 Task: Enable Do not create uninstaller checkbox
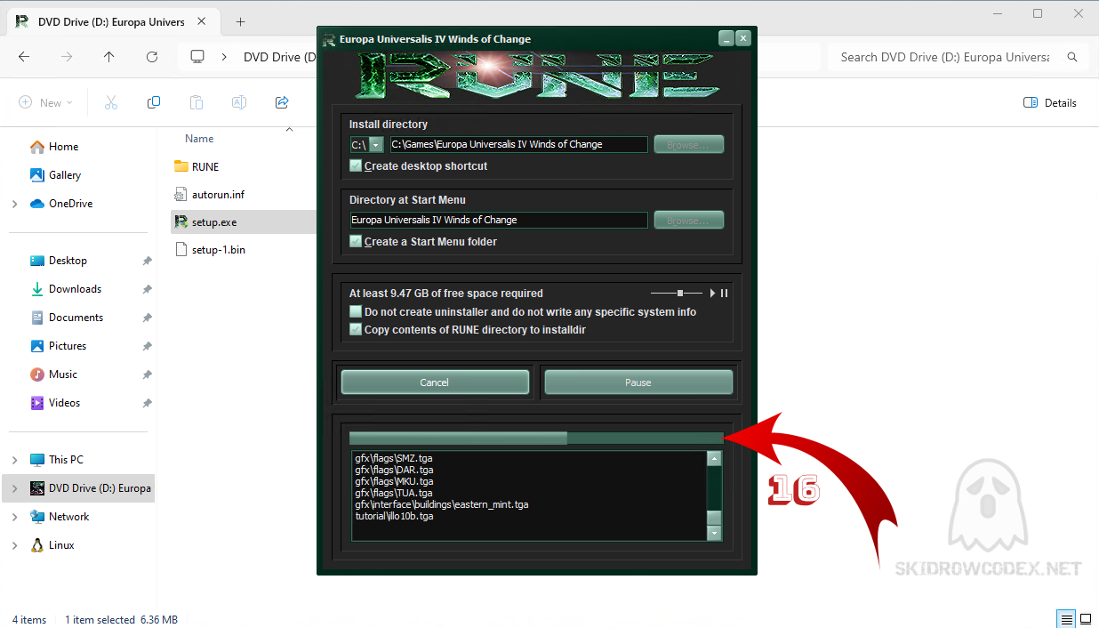coord(356,311)
